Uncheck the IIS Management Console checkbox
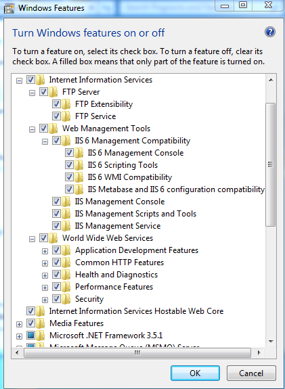The height and width of the screenshot is (389, 285). (56, 202)
